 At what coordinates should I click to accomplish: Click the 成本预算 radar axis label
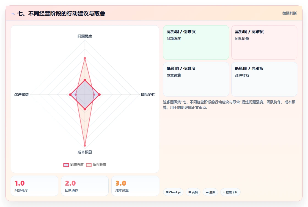[85, 152]
